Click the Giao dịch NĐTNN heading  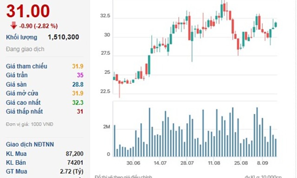coord(30,145)
